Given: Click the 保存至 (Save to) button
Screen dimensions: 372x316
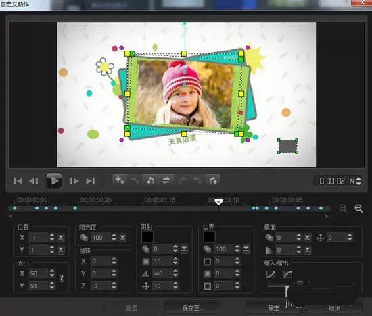Looking at the screenshot, I should click(x=192, y=307).
